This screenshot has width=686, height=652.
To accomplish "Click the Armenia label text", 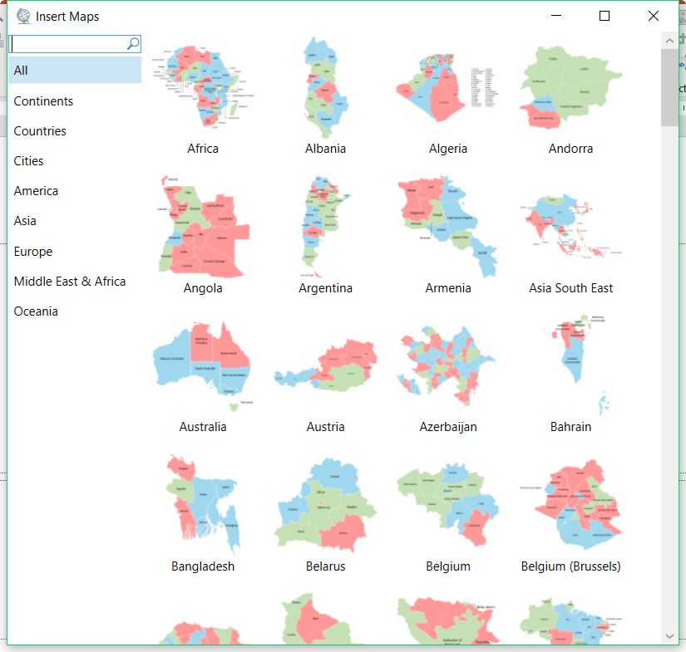I will click(x=448, y=288).
